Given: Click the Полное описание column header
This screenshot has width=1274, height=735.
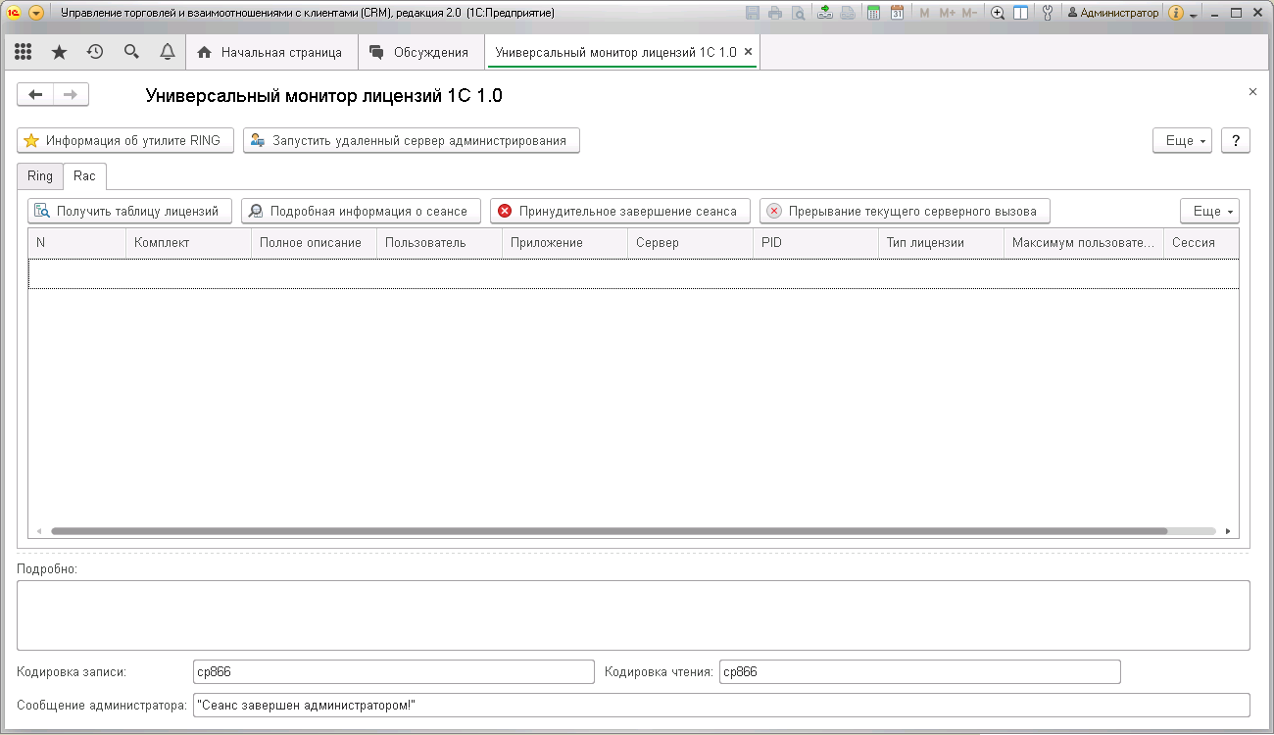Looking at the screenshot, I should [x=314, y=242].
